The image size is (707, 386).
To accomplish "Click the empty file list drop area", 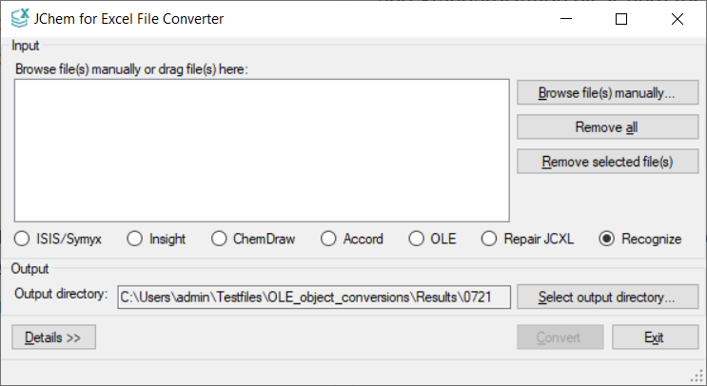I will point(262,150).
